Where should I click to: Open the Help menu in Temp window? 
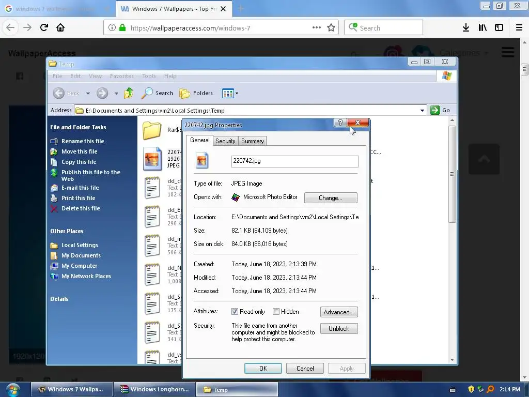(170, 76)
